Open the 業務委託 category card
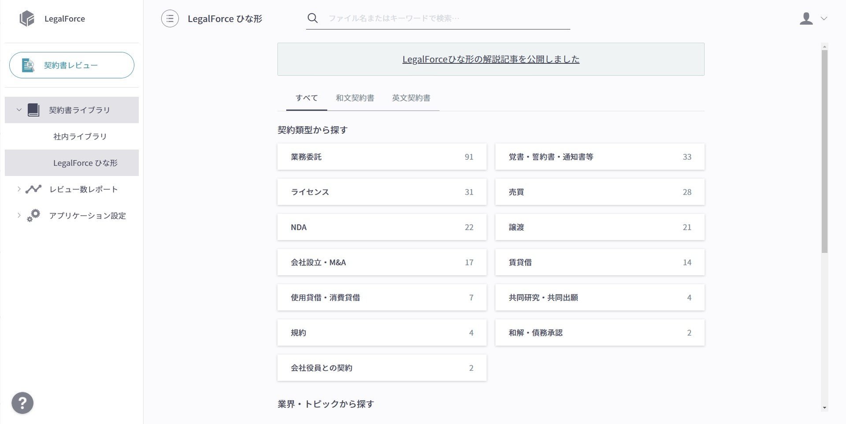Viewport: 846px width, 424px height. (x=382, y=157)
